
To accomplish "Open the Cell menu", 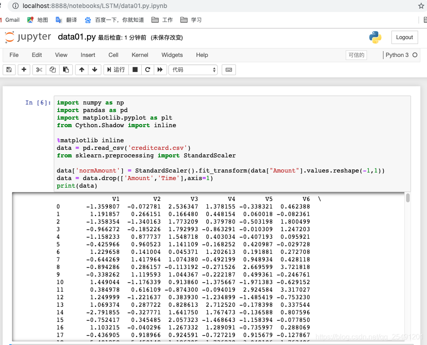I will (x=113, y=55).
